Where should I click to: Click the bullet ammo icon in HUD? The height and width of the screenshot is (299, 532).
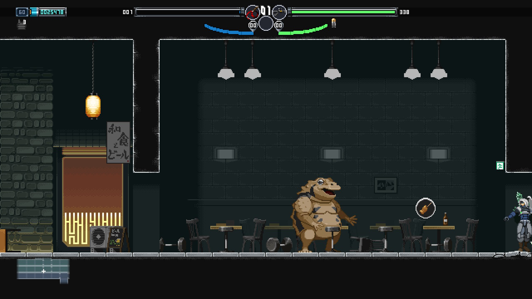[x=333, y=23]
